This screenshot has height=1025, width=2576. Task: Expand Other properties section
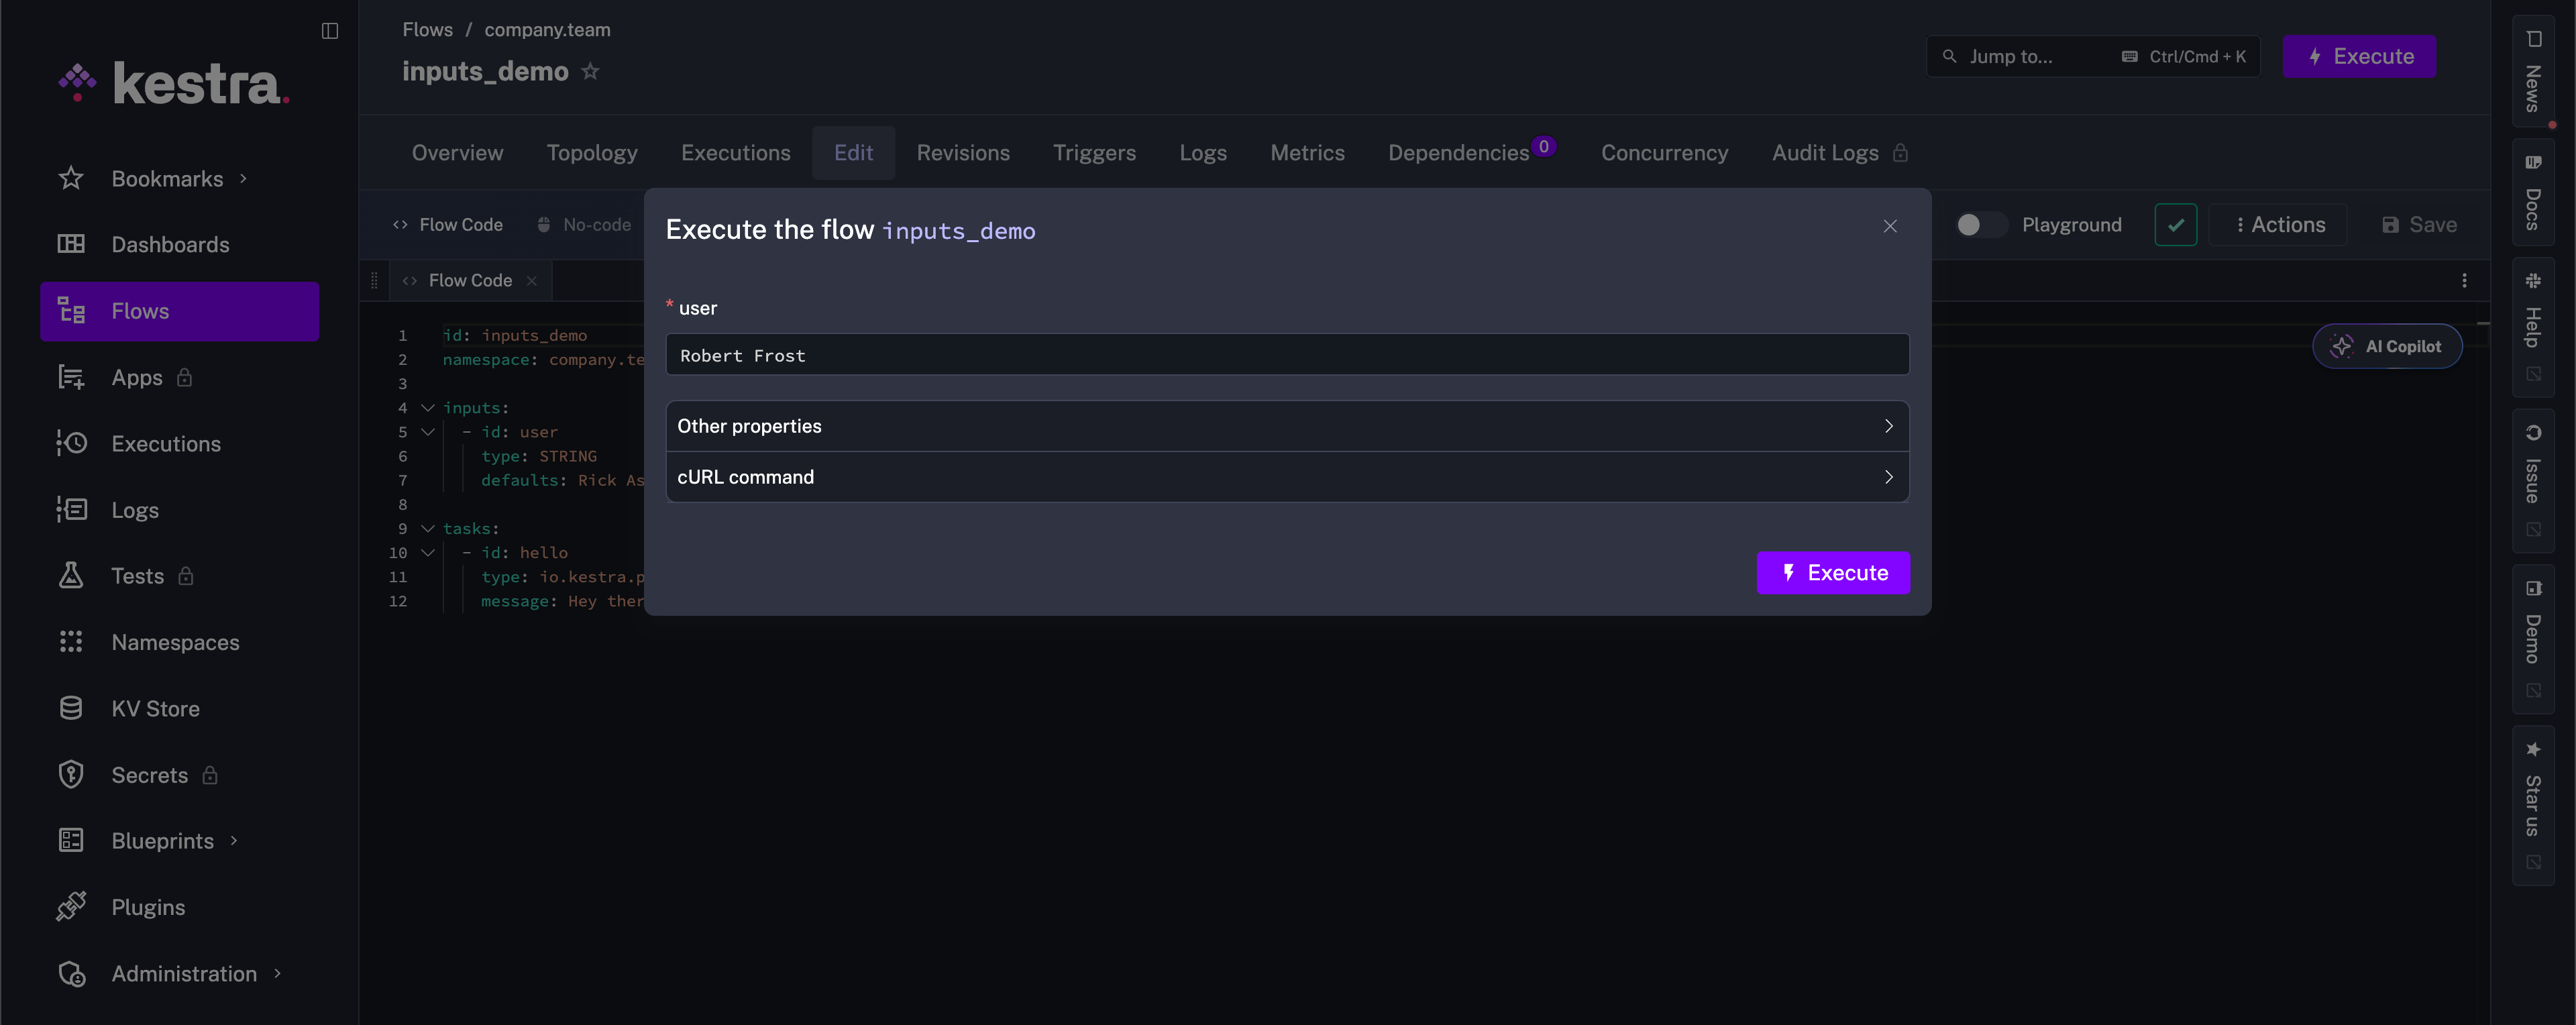[x=1286, y=426]
